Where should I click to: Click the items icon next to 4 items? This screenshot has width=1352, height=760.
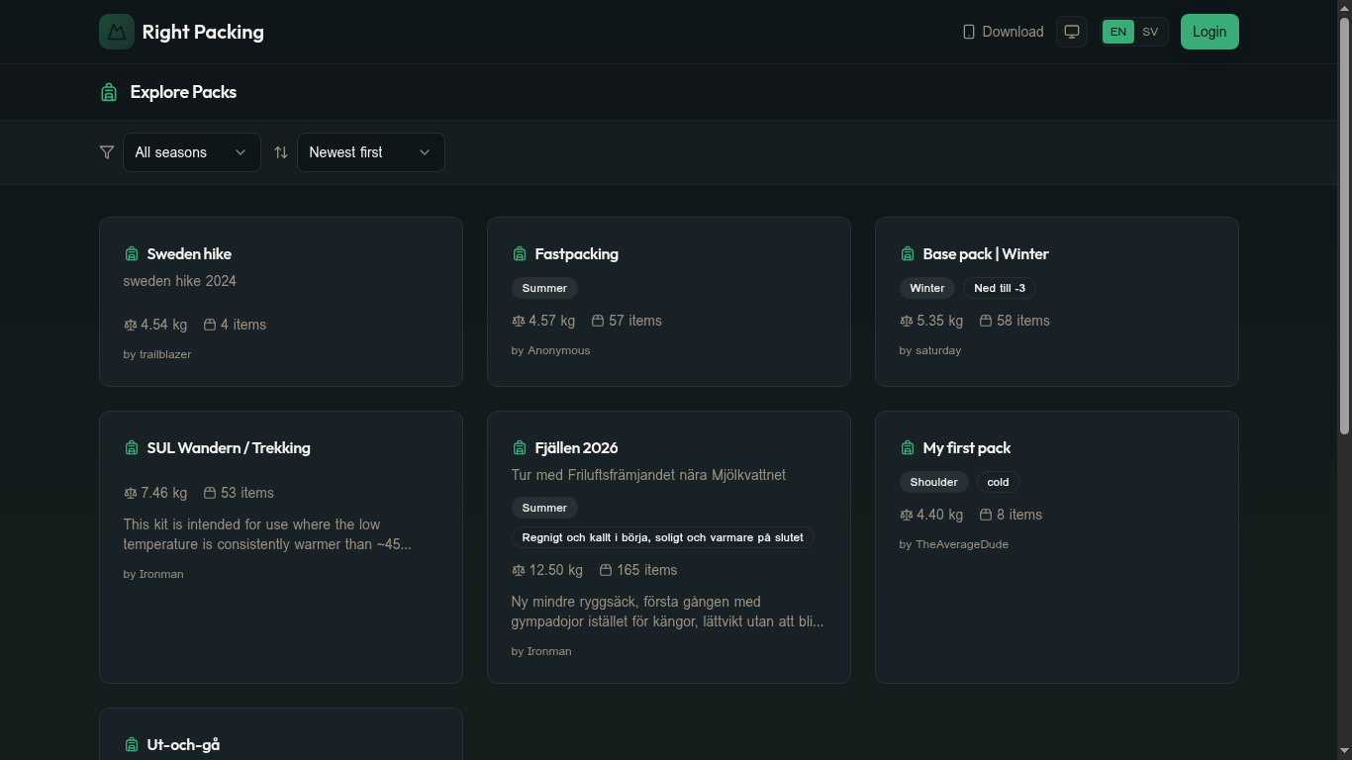click(210, 325)
